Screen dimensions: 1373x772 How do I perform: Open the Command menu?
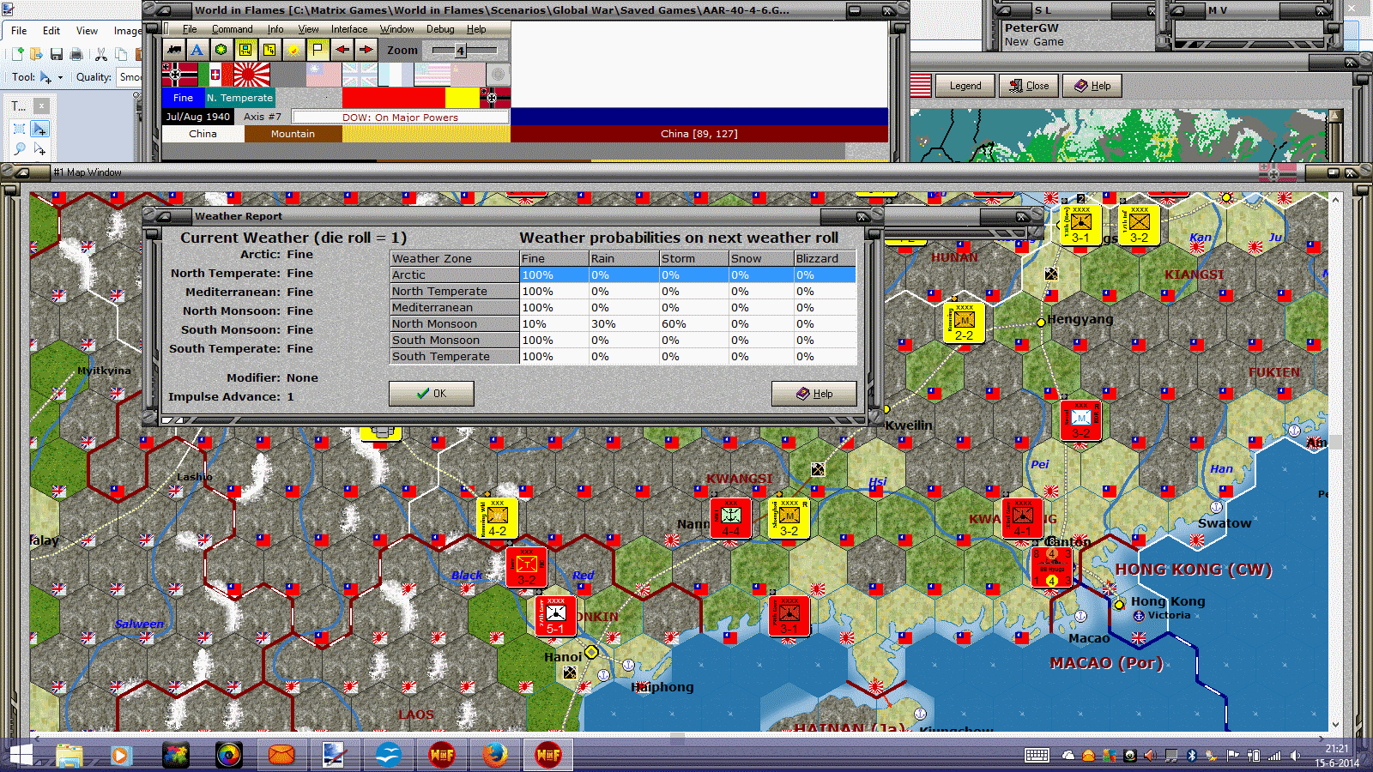(x=232, y=29)
